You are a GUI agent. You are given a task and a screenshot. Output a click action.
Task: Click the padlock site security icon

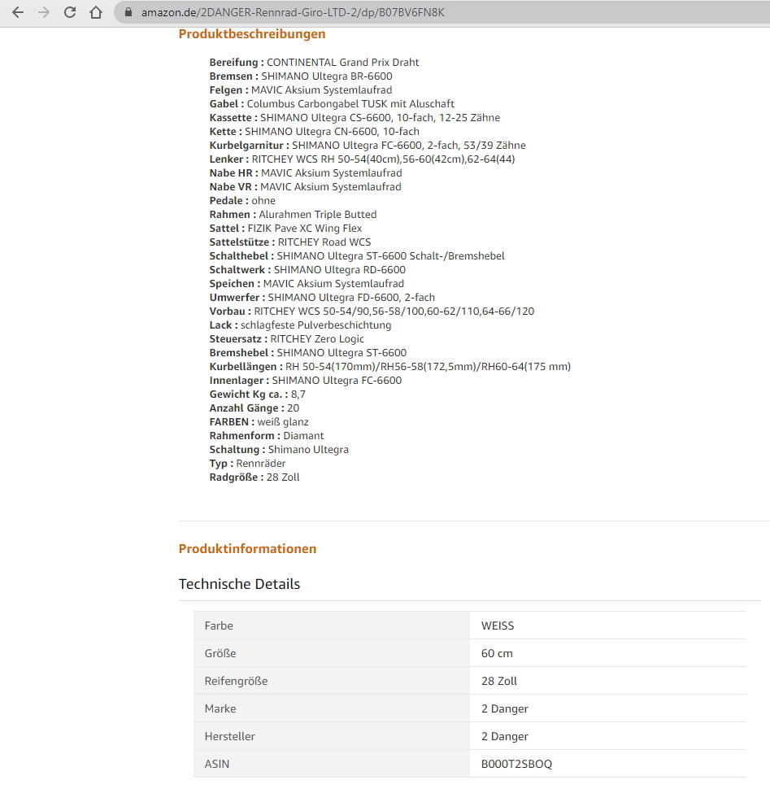tap(128, 12)
